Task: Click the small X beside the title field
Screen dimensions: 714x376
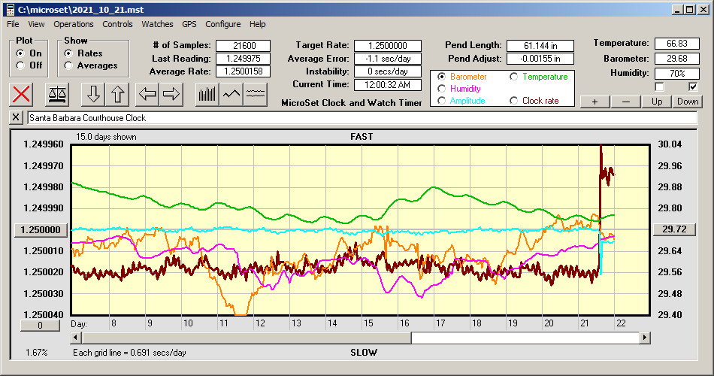Action: (16, 117)
